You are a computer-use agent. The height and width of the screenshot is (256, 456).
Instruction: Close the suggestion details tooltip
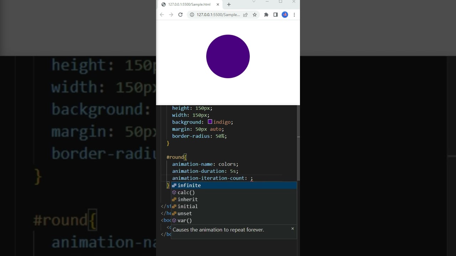(292, 229)
